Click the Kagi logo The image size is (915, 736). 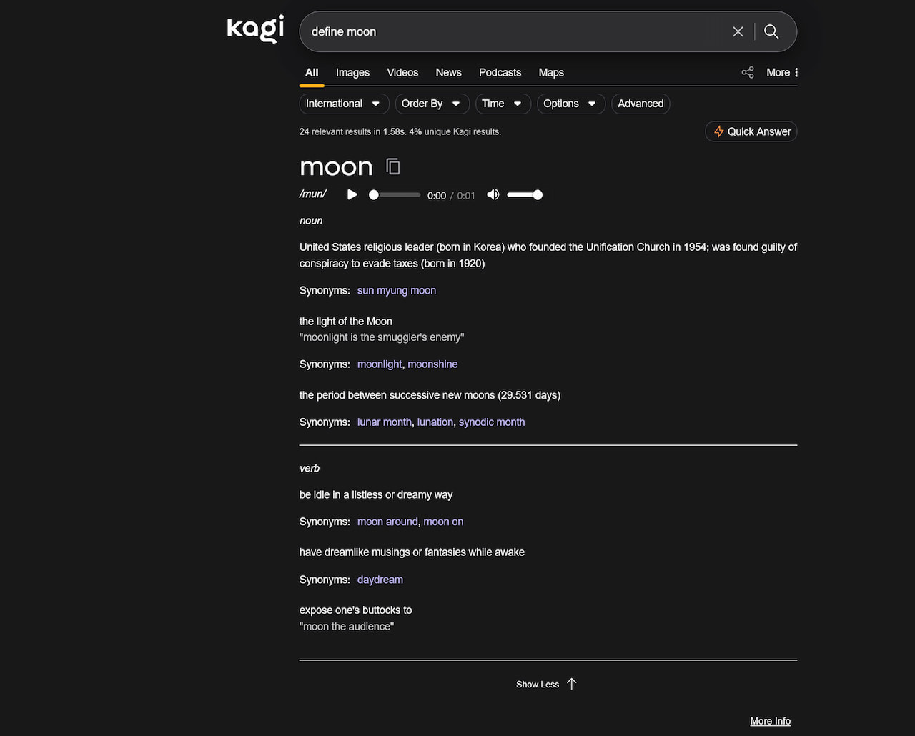pos(255,29)
